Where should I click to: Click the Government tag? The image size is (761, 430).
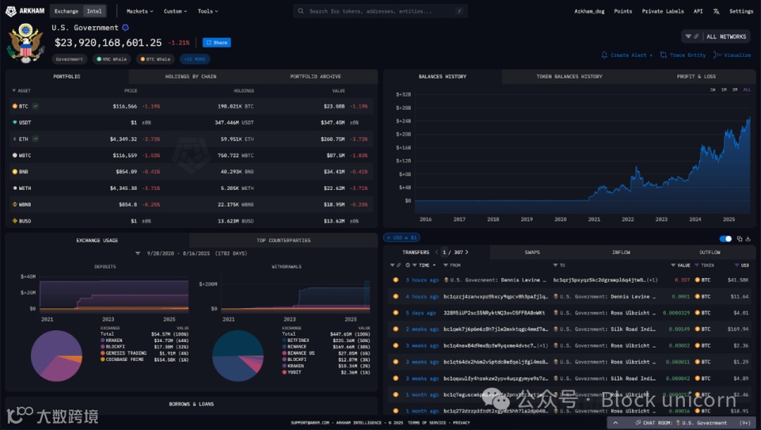coord(69,59)
